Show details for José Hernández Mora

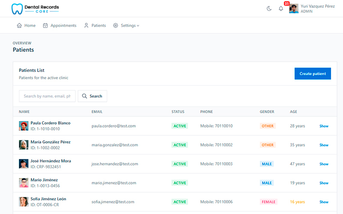(324, 164)
